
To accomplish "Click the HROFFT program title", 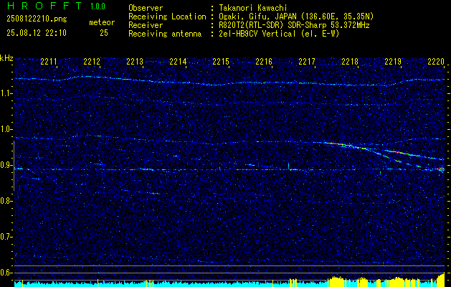I will tap(44, 6).
